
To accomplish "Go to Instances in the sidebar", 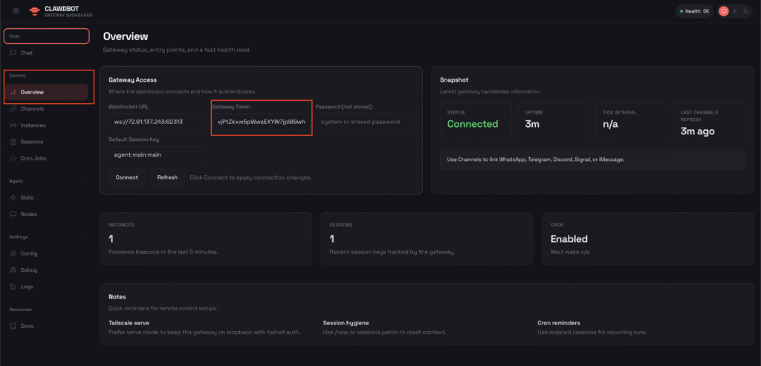I will 47,125.
